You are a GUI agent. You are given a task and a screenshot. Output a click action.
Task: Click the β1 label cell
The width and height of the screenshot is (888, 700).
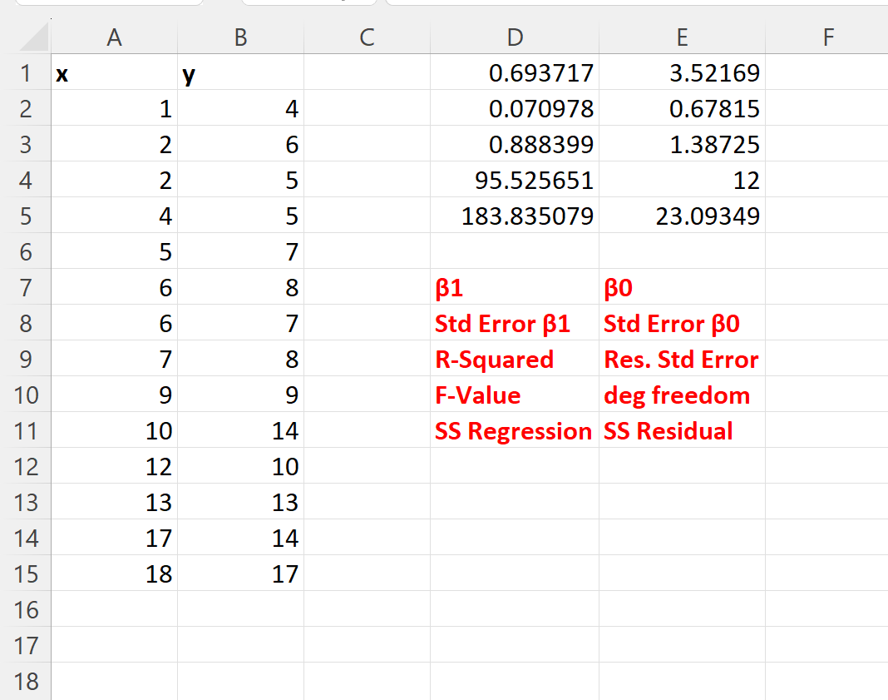click(x=514, y=287)
